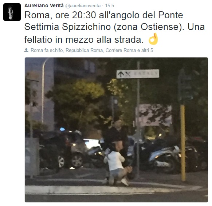The width and height of the screenshot is (212, 206).
Task: Open the @aurelianoverita handle link
Action: coord(83,6)
